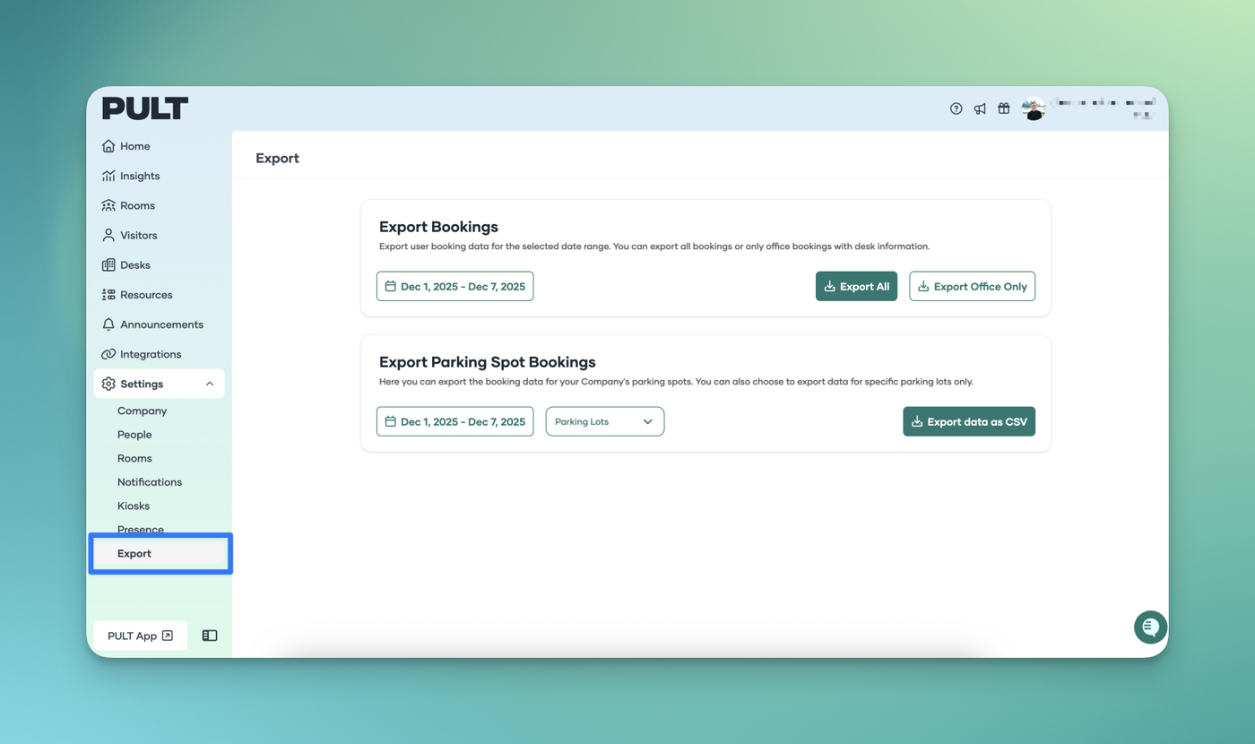This screenshot has width=1255, height=744.
Task: Open the Parking Lots dropdown
Action: tap(604, 421)
